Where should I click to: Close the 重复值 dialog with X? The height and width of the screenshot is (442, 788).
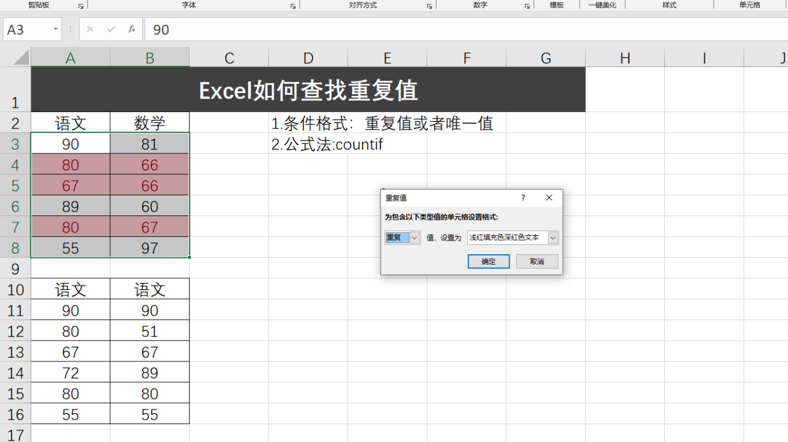click(x=549, y=198)
